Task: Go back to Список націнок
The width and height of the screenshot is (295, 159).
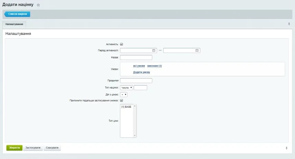Action: [x=17, y=14]
